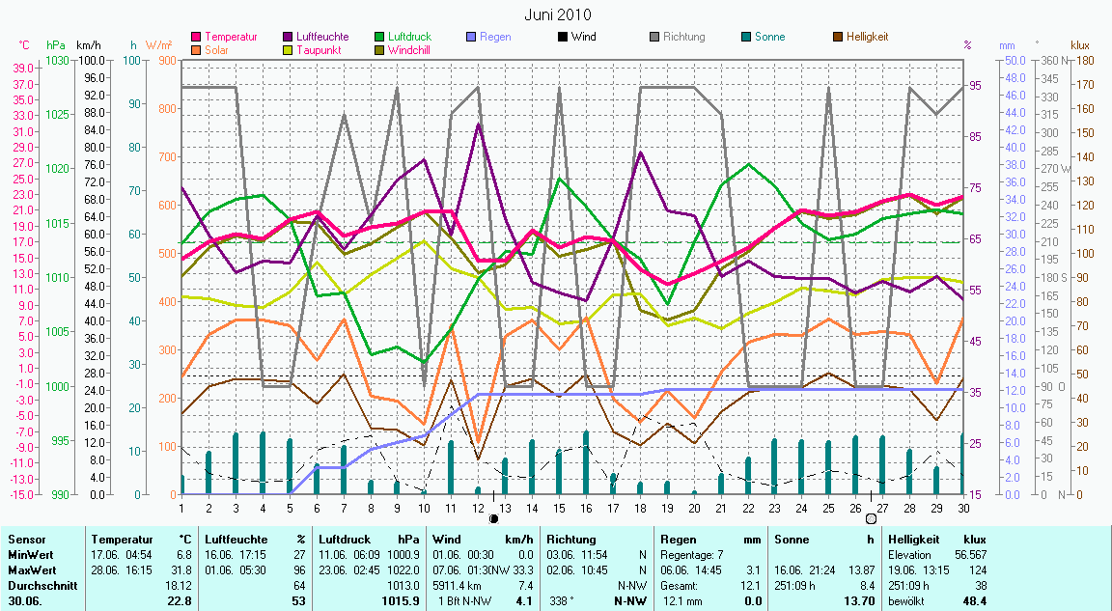Click the Juni 2010 chart title
Viewport: 1112px width, 611px height.
[x=558, y=14]
